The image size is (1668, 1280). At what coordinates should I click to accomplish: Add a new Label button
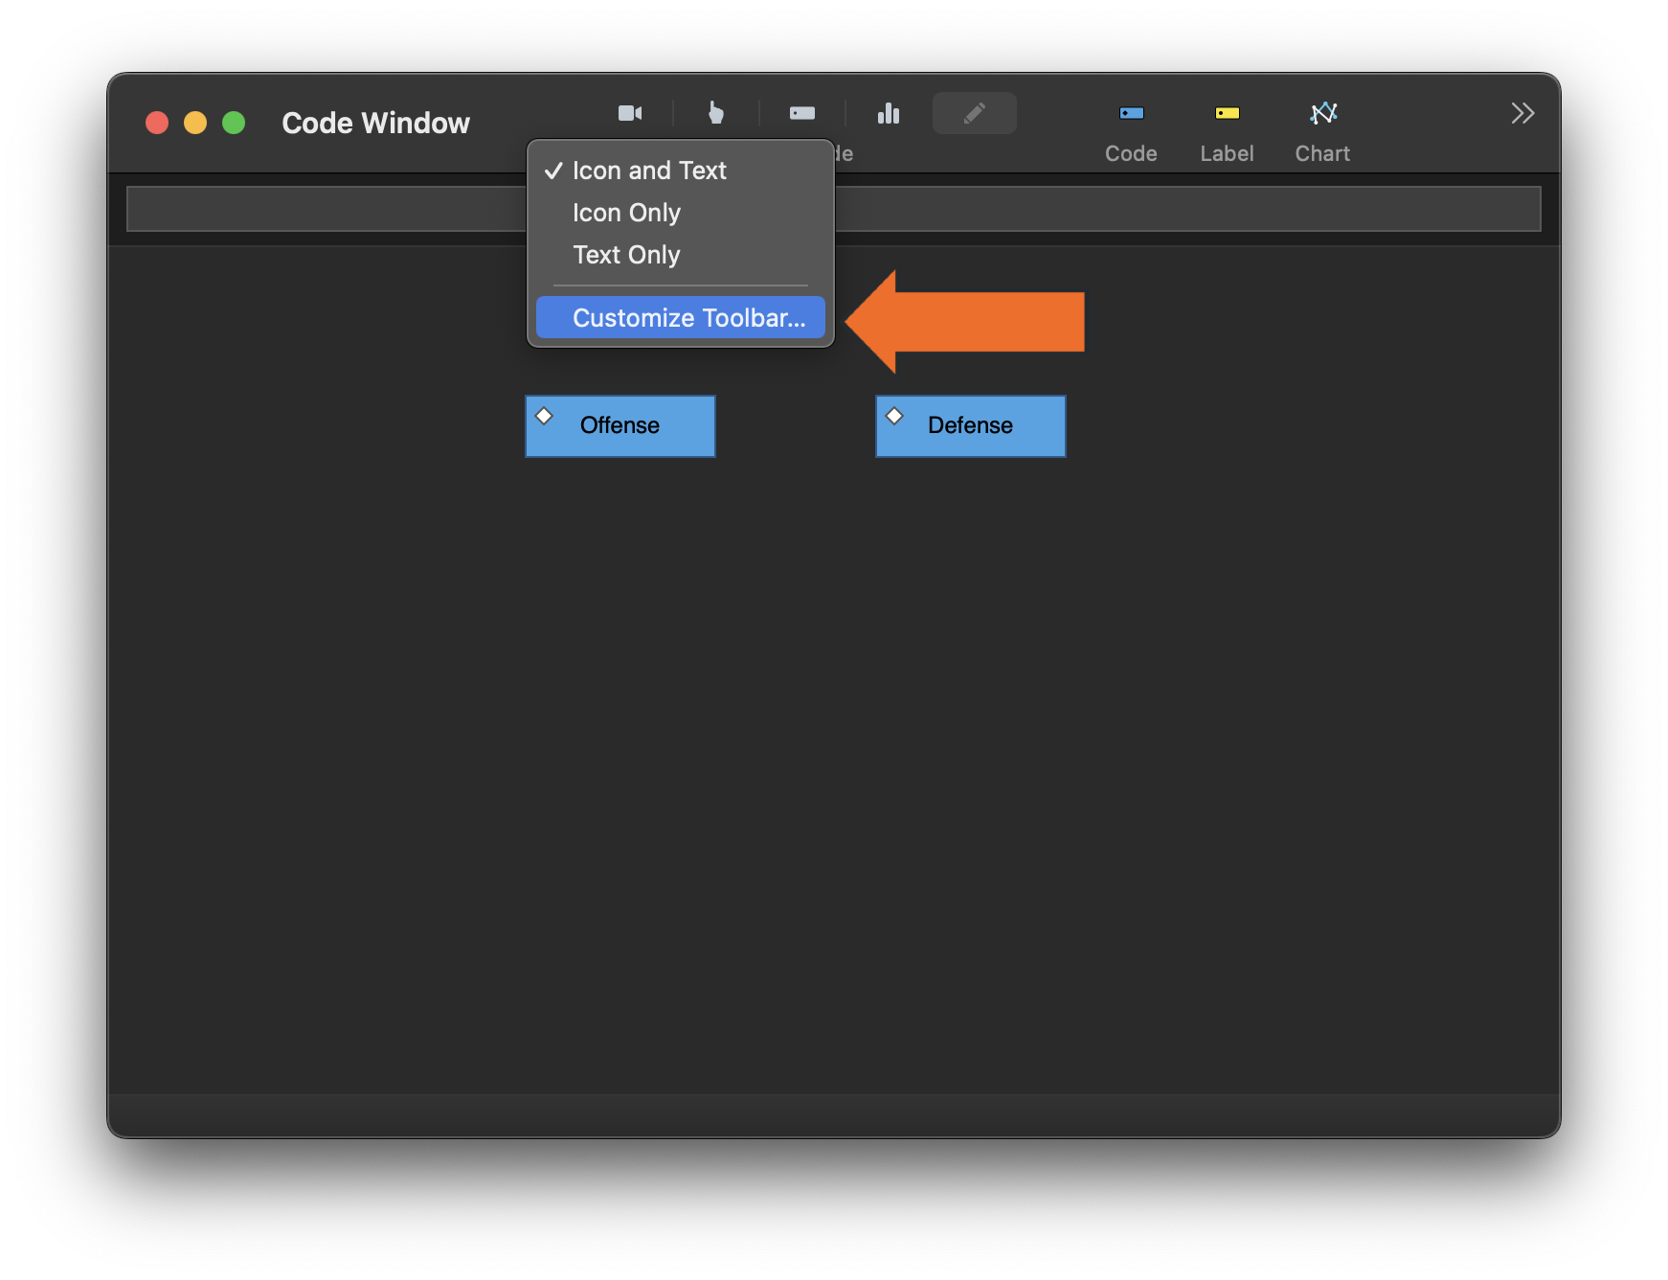click(x=1227, y=130)
